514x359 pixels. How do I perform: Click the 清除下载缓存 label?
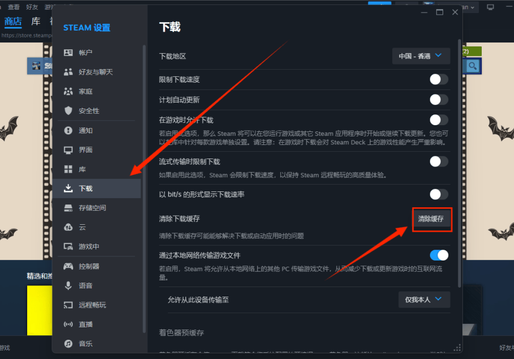[x=179, y=219]
